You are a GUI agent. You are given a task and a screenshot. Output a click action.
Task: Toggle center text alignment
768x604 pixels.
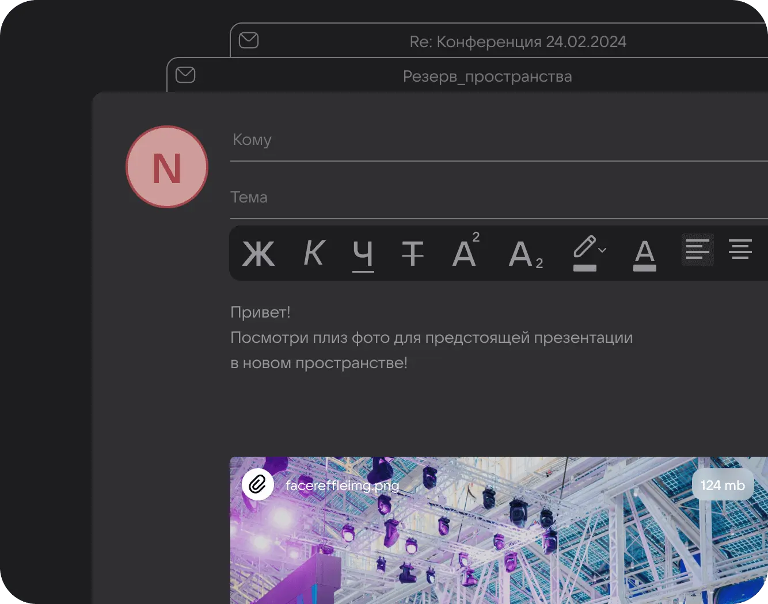pyautogui.click(x=740, y=250)
